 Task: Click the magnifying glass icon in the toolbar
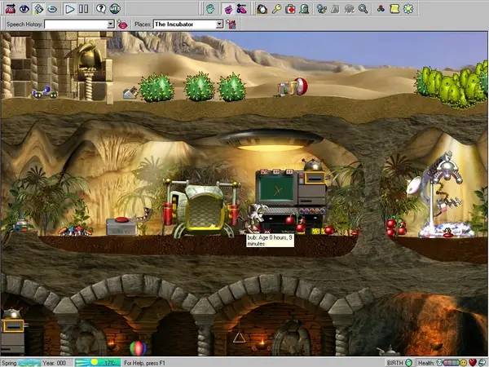coord(363,8)
